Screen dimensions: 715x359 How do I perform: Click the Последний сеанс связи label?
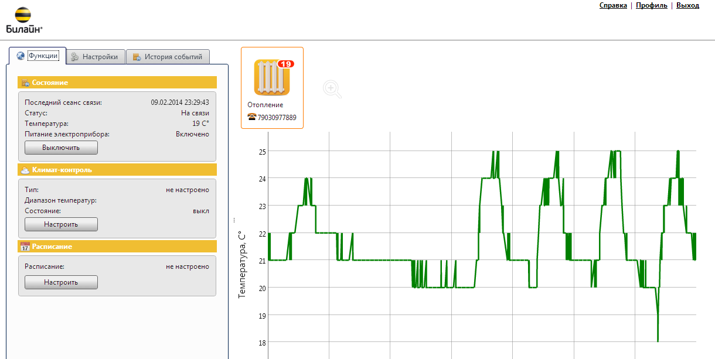[63, 102]
